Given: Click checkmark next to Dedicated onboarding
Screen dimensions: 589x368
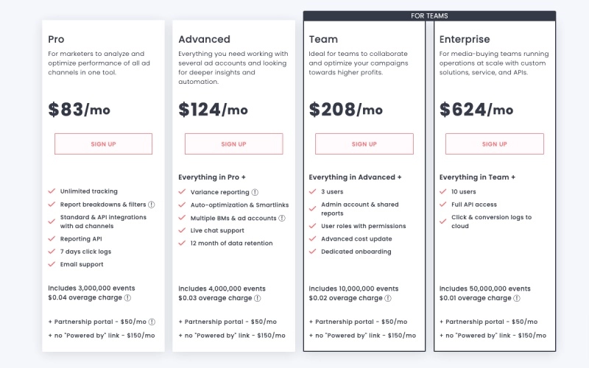Looking at the screenshot, I should pos(312,252).
